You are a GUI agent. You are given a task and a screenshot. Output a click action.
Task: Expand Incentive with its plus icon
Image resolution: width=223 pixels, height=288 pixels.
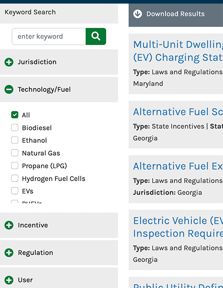9,225
